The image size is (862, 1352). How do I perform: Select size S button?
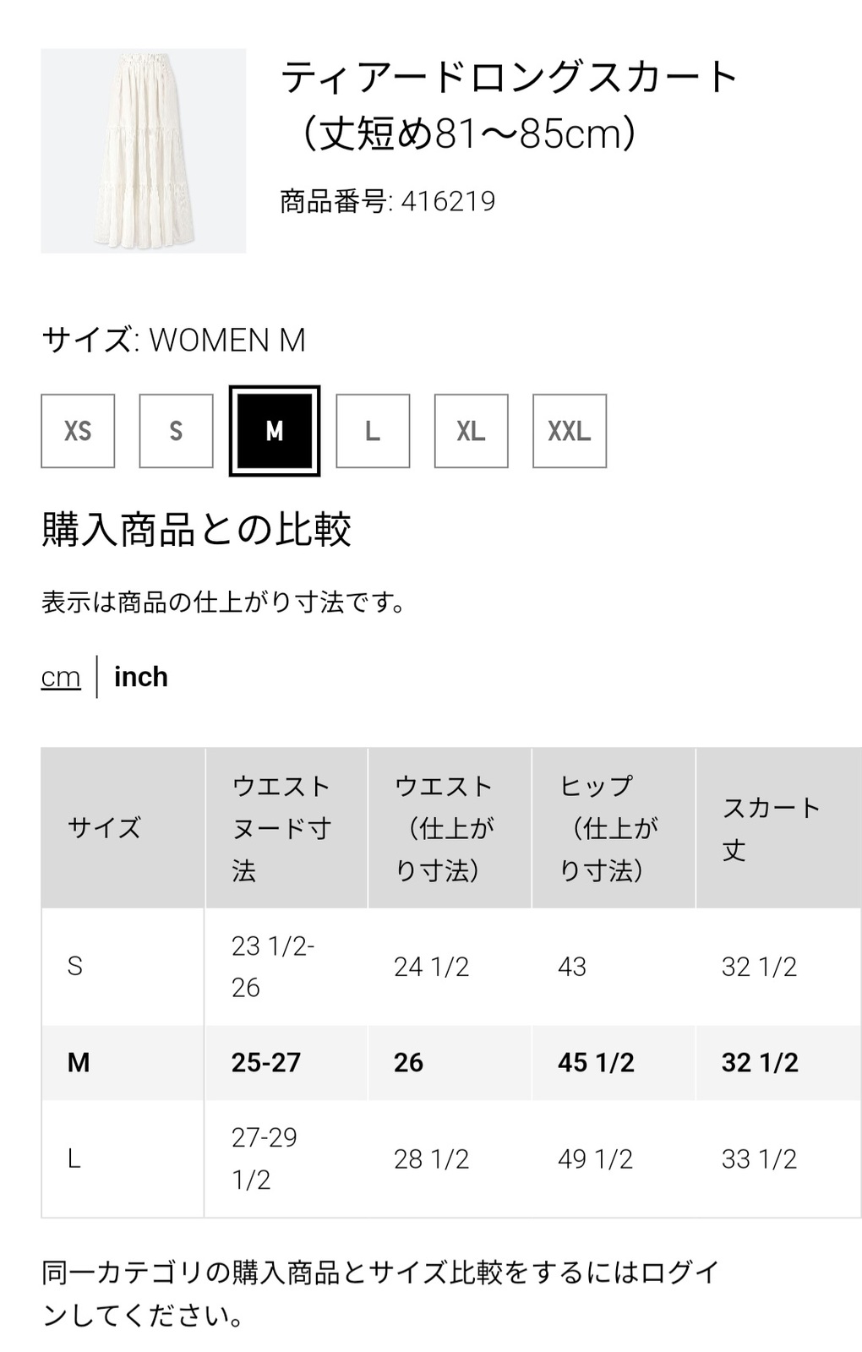coord(176,431)
